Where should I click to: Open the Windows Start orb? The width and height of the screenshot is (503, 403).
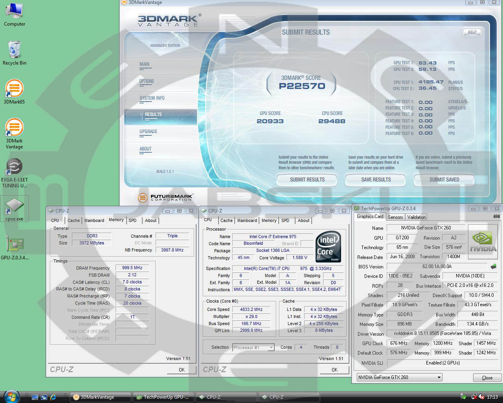coord(11,396)
